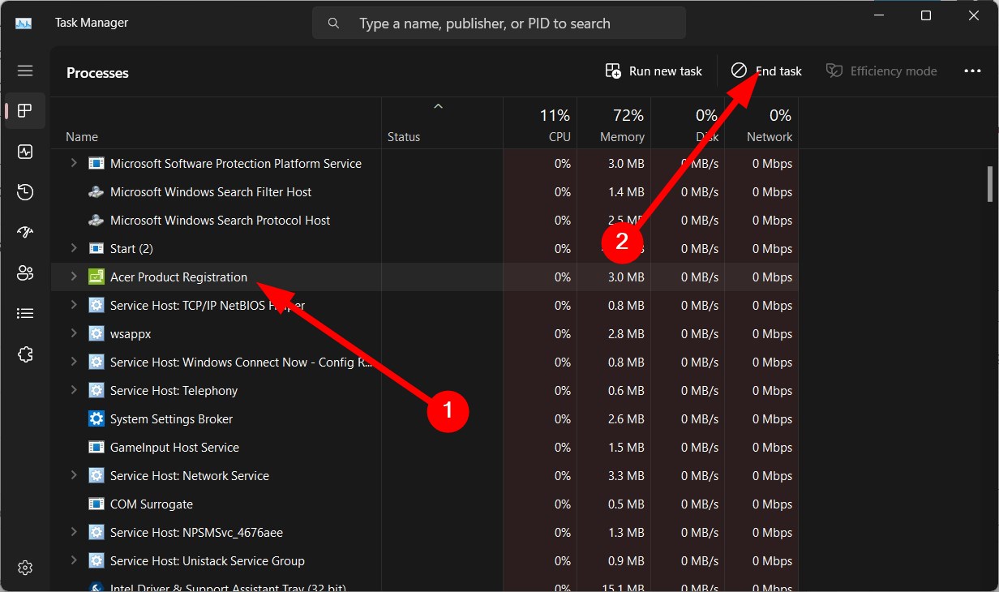Open the Startup apps page icon

pos(25,232)
